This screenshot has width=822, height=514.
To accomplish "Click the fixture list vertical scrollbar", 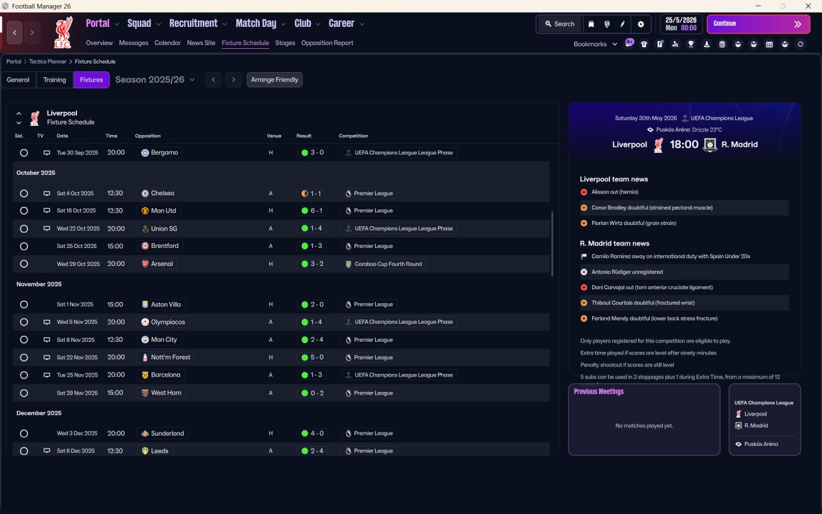I will click(552, 244).
